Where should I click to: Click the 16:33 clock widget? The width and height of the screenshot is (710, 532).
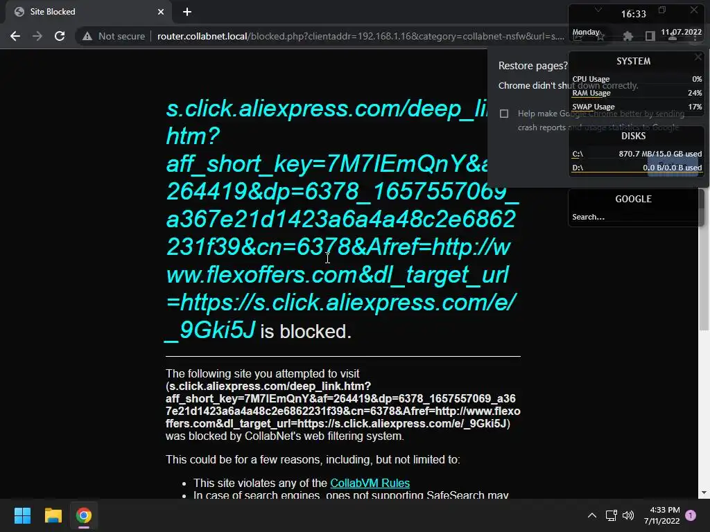[x=634, y=14]
